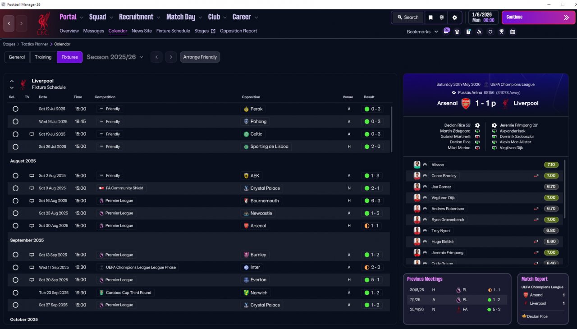Viewport: 577px width, 329px height.
Task: Open the Opposition Report sub-tab
Action: 238,31
